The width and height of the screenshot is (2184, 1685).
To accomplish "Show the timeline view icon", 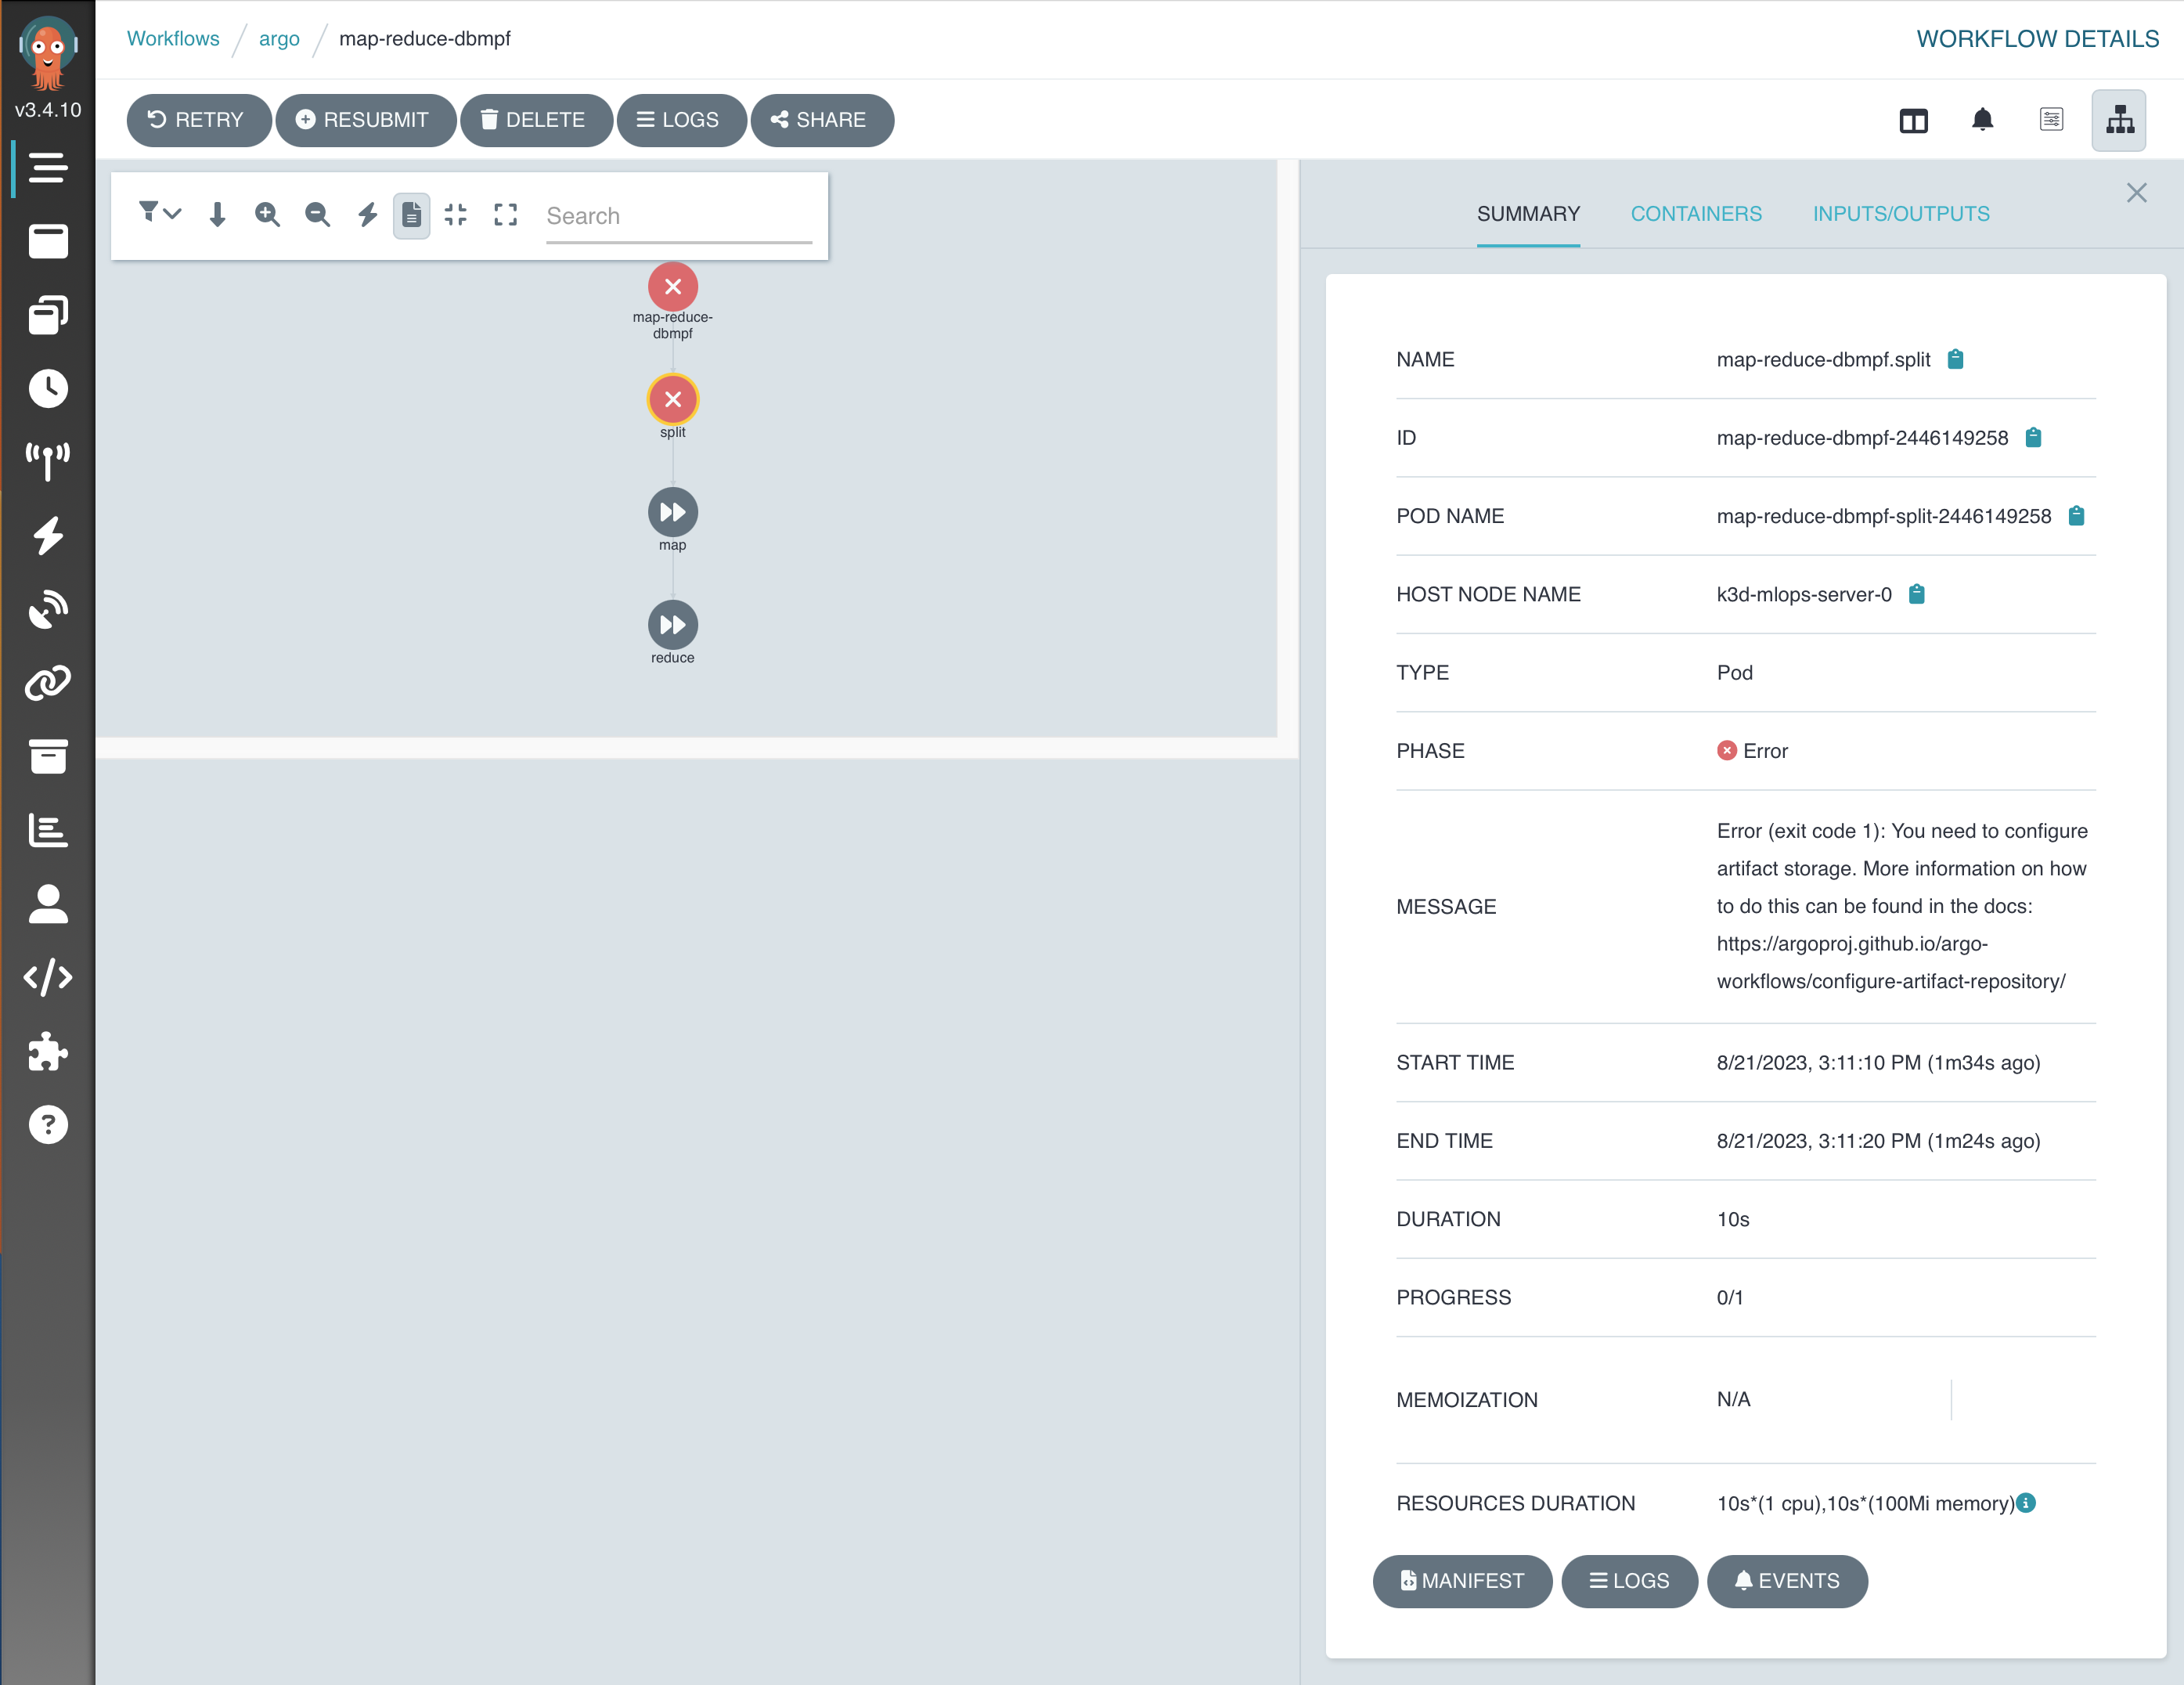I will [2051, 120].
